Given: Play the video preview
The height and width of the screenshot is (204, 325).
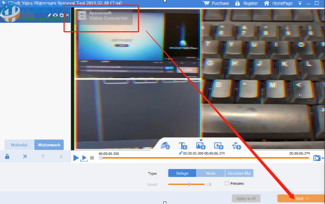Looking at the screenshot, I should point(76,158).
